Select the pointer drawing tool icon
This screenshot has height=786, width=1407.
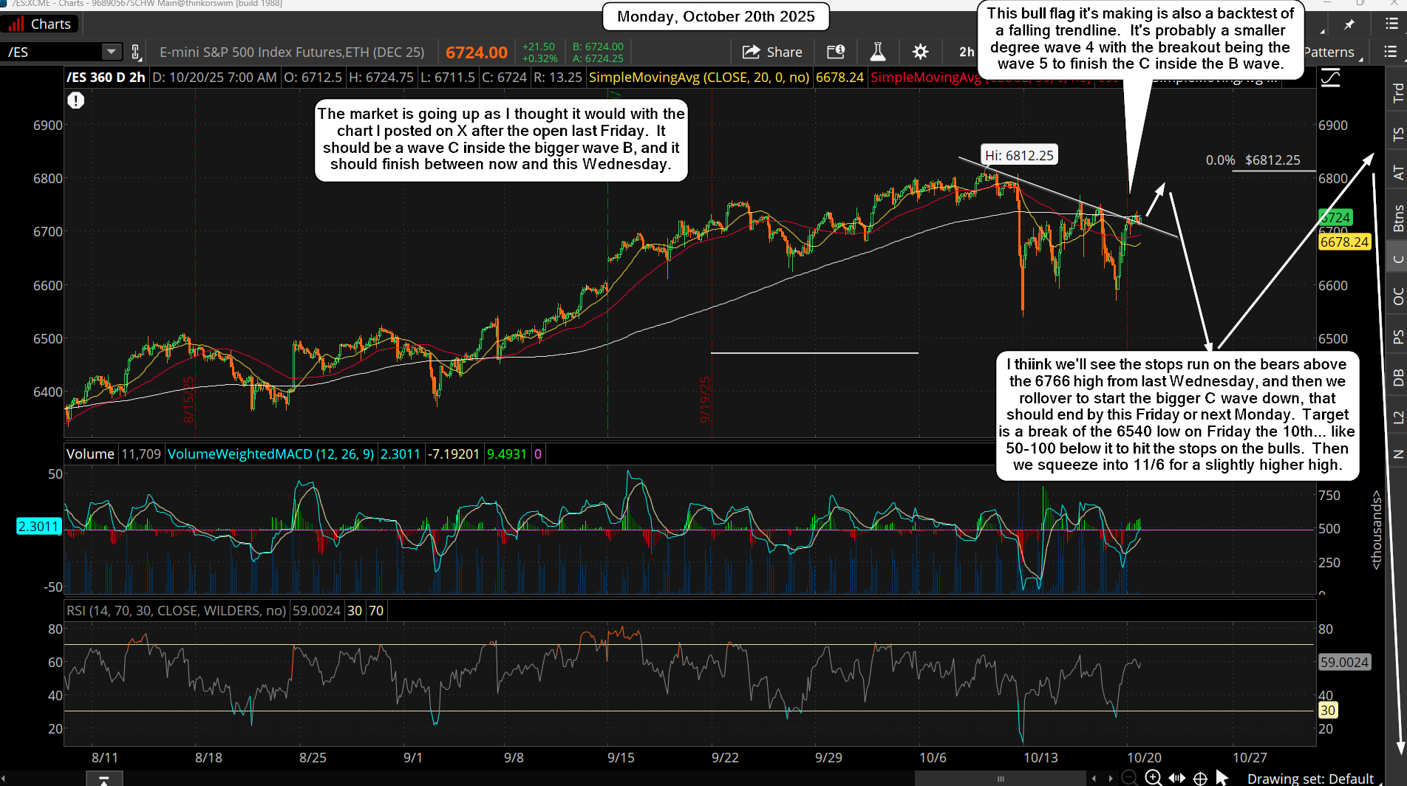tap(1222, 777)
